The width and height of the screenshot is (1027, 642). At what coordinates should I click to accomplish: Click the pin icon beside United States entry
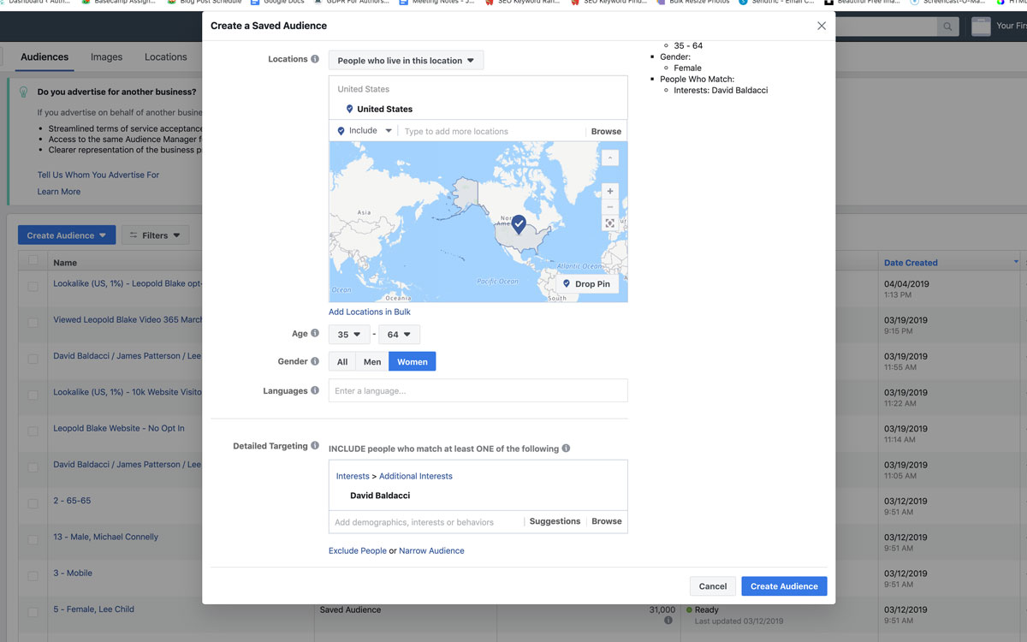(349, 109)
